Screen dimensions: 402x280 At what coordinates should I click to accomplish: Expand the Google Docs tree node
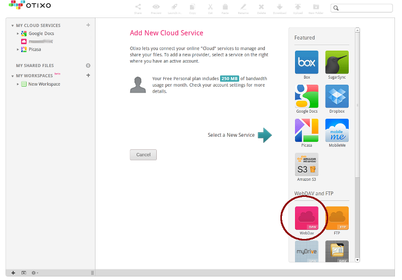(x=18, y=34)
